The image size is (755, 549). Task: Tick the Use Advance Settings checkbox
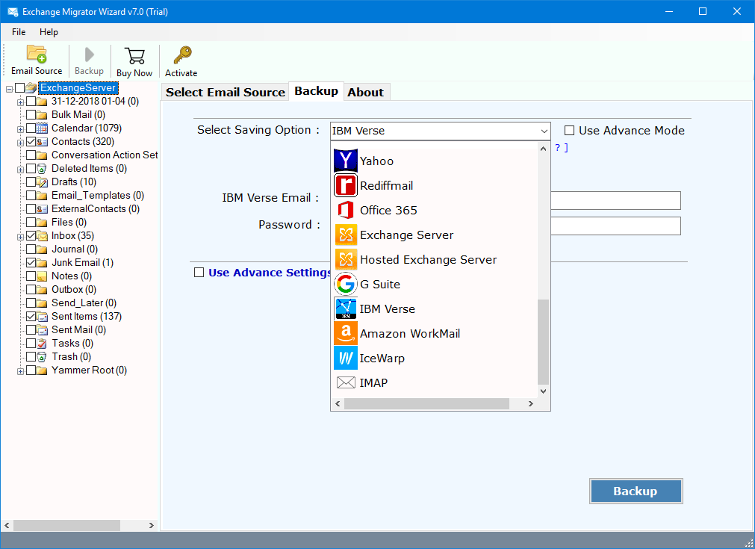pos(199,273)
